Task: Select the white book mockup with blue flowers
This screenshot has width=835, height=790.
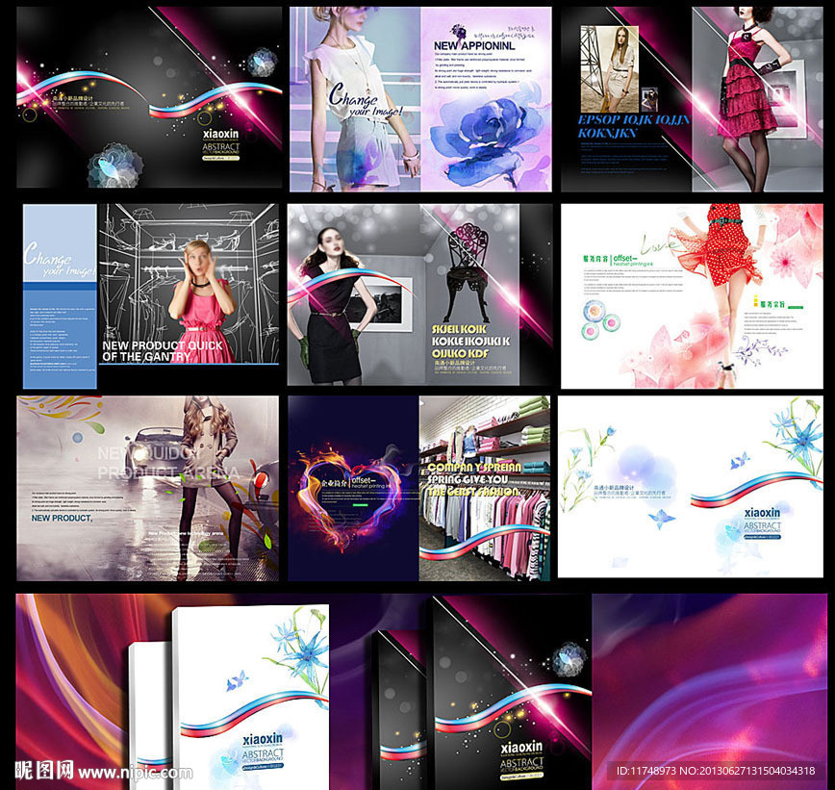Action: [x=250, y=697]
